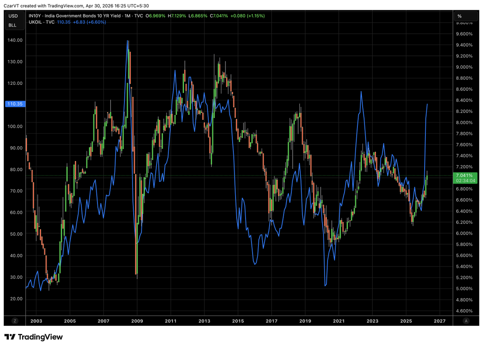
Task: Click the 5.000% label on right yield axis
Action: 463,289
